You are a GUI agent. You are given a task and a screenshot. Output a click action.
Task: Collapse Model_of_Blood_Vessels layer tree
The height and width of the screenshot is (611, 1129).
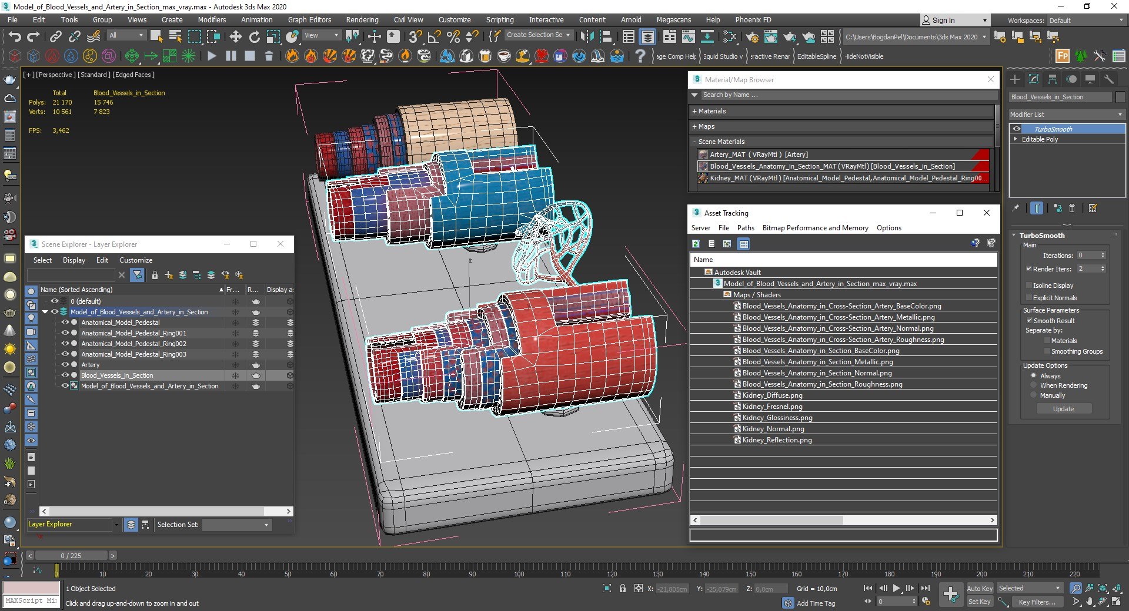pyautogui.click(x=45, y=312)
